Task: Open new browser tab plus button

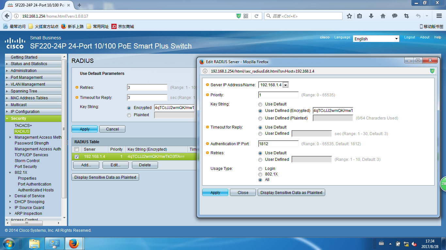Action: coord(79,5)
